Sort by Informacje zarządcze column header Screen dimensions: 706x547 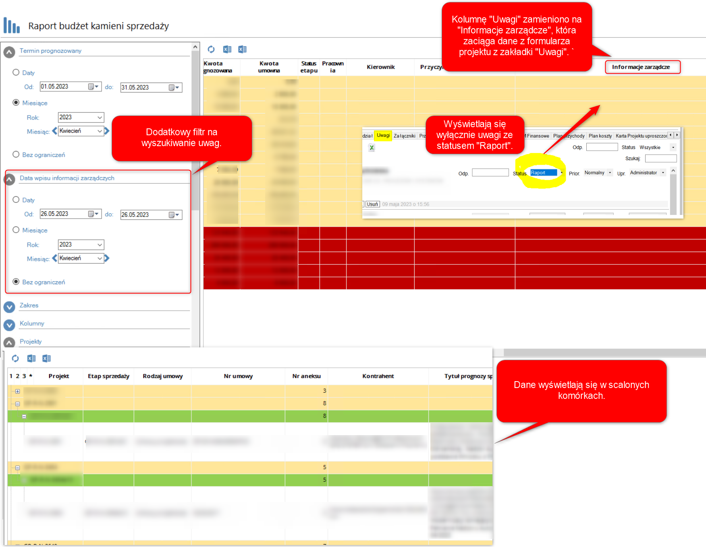coord(641,67)
